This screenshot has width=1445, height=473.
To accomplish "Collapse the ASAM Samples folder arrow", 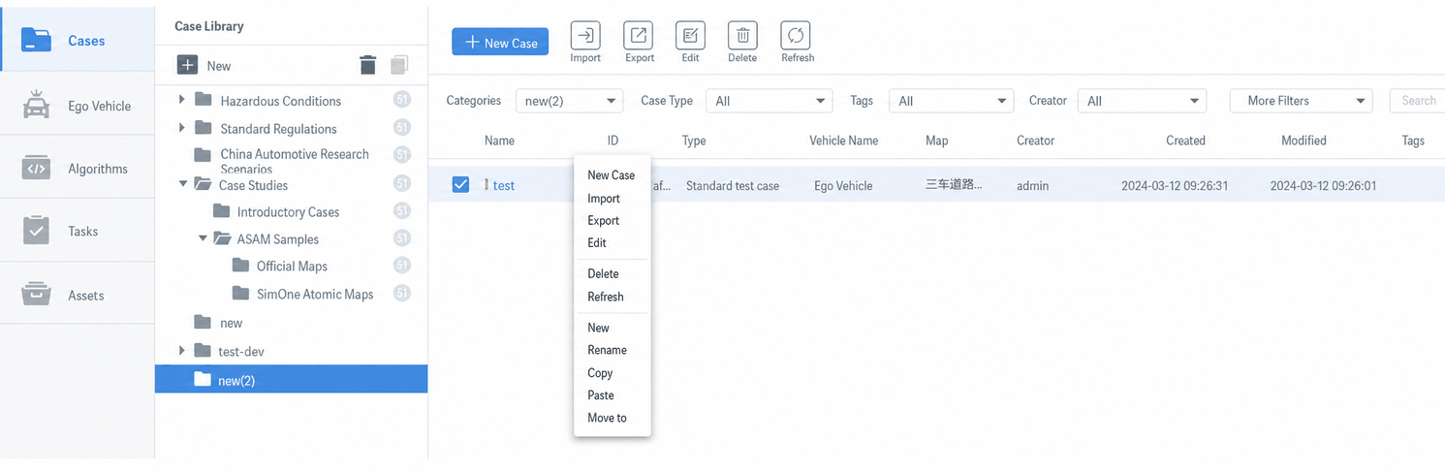I will tap(203, 237).
